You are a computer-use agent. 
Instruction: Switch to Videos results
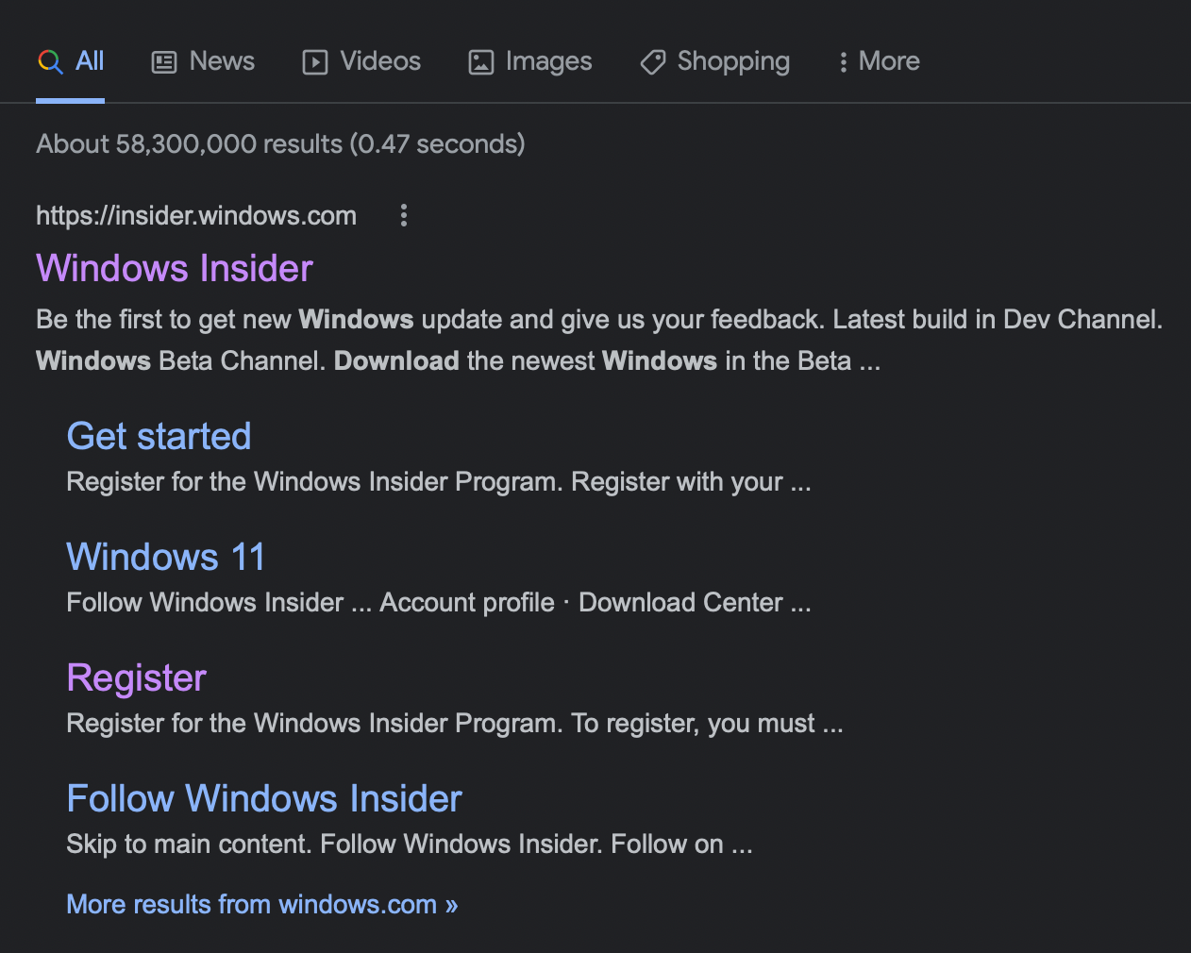[x=361, y=61]
